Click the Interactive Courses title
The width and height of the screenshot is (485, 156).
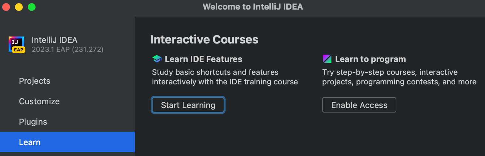(204, 40)
